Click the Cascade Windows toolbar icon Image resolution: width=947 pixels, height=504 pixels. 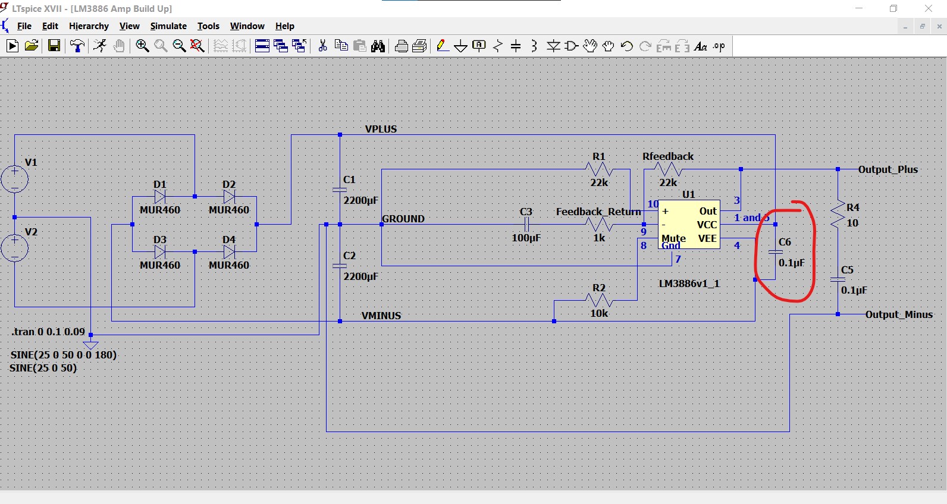click(281, 46)
